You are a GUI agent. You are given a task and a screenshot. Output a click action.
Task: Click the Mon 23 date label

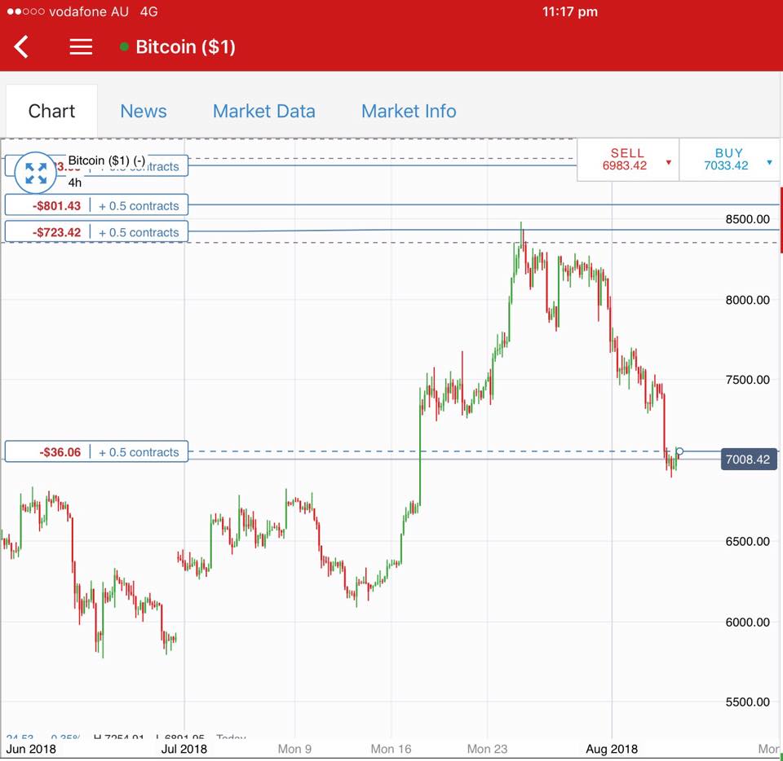[488, 749]
